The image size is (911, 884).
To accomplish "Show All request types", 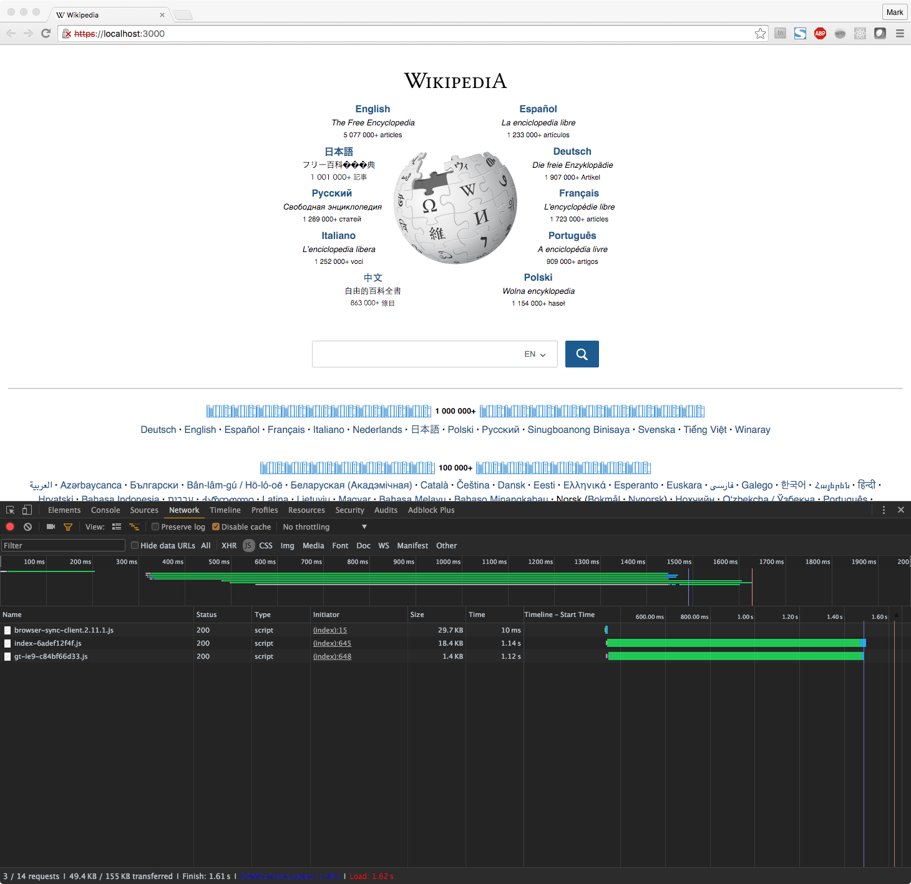I will [206, 546].
